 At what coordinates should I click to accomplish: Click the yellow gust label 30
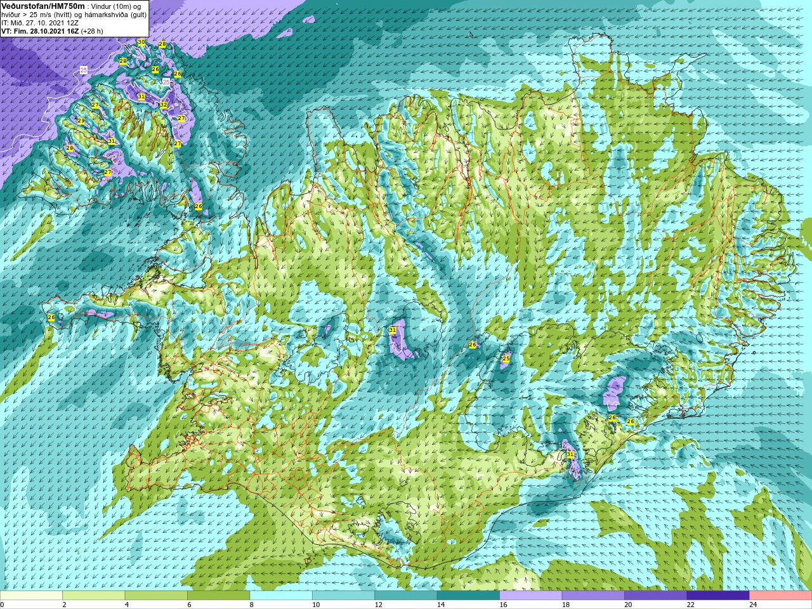click(141, 42)
